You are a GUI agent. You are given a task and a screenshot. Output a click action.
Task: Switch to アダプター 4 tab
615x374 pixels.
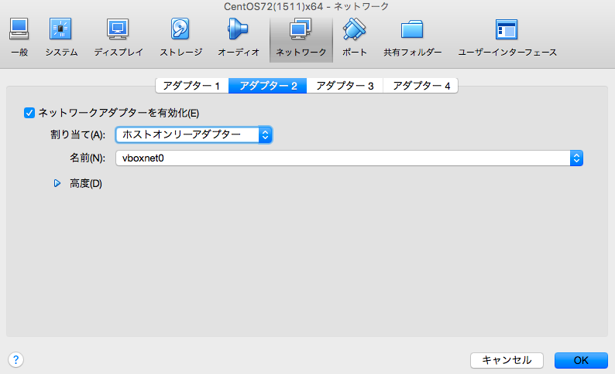pos(421,86)
